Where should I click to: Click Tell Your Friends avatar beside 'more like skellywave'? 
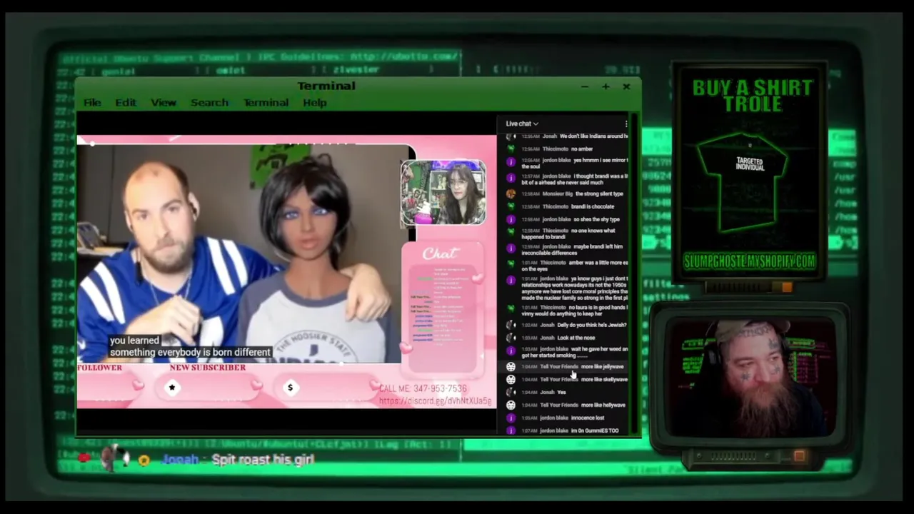(x=511, y=380)
